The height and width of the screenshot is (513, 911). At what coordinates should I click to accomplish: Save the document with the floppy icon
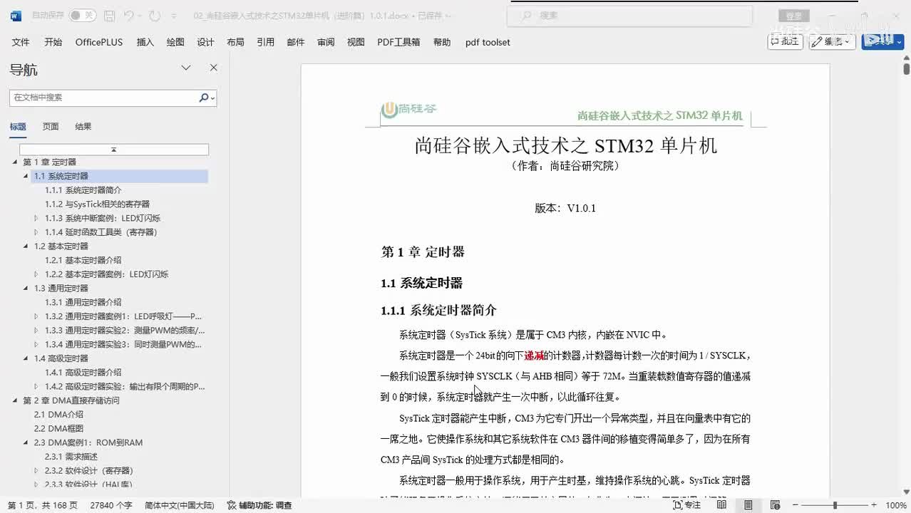pos(109,15)
